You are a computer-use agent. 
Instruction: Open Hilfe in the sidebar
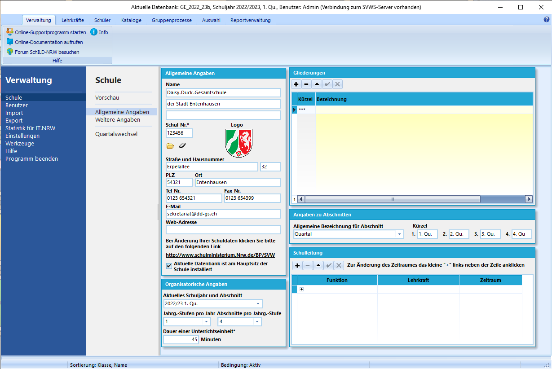click(11, 151)
